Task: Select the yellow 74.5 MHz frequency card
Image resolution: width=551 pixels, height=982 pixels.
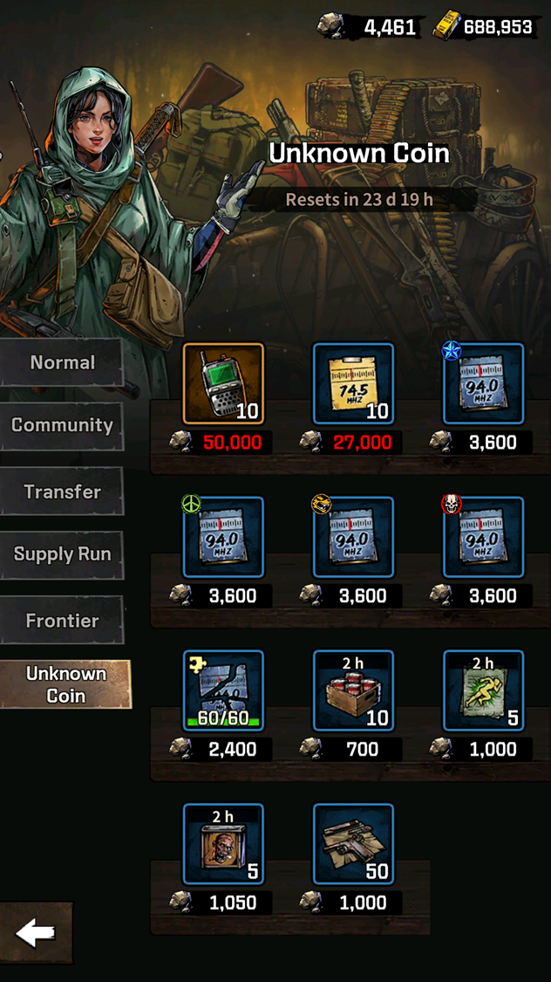Action: 353,383
